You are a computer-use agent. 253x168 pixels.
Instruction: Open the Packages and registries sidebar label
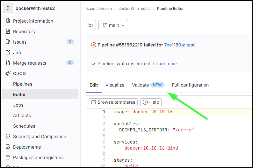pyautogui.click(x=38, y=157)
